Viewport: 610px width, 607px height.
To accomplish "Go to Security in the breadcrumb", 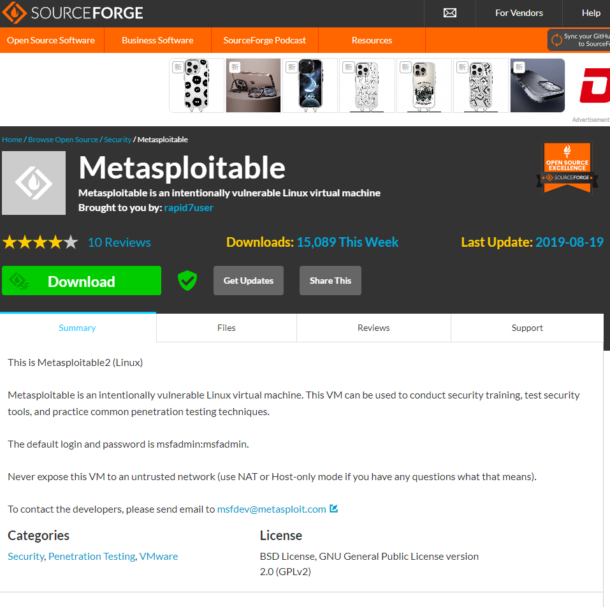I will [117, 139].
